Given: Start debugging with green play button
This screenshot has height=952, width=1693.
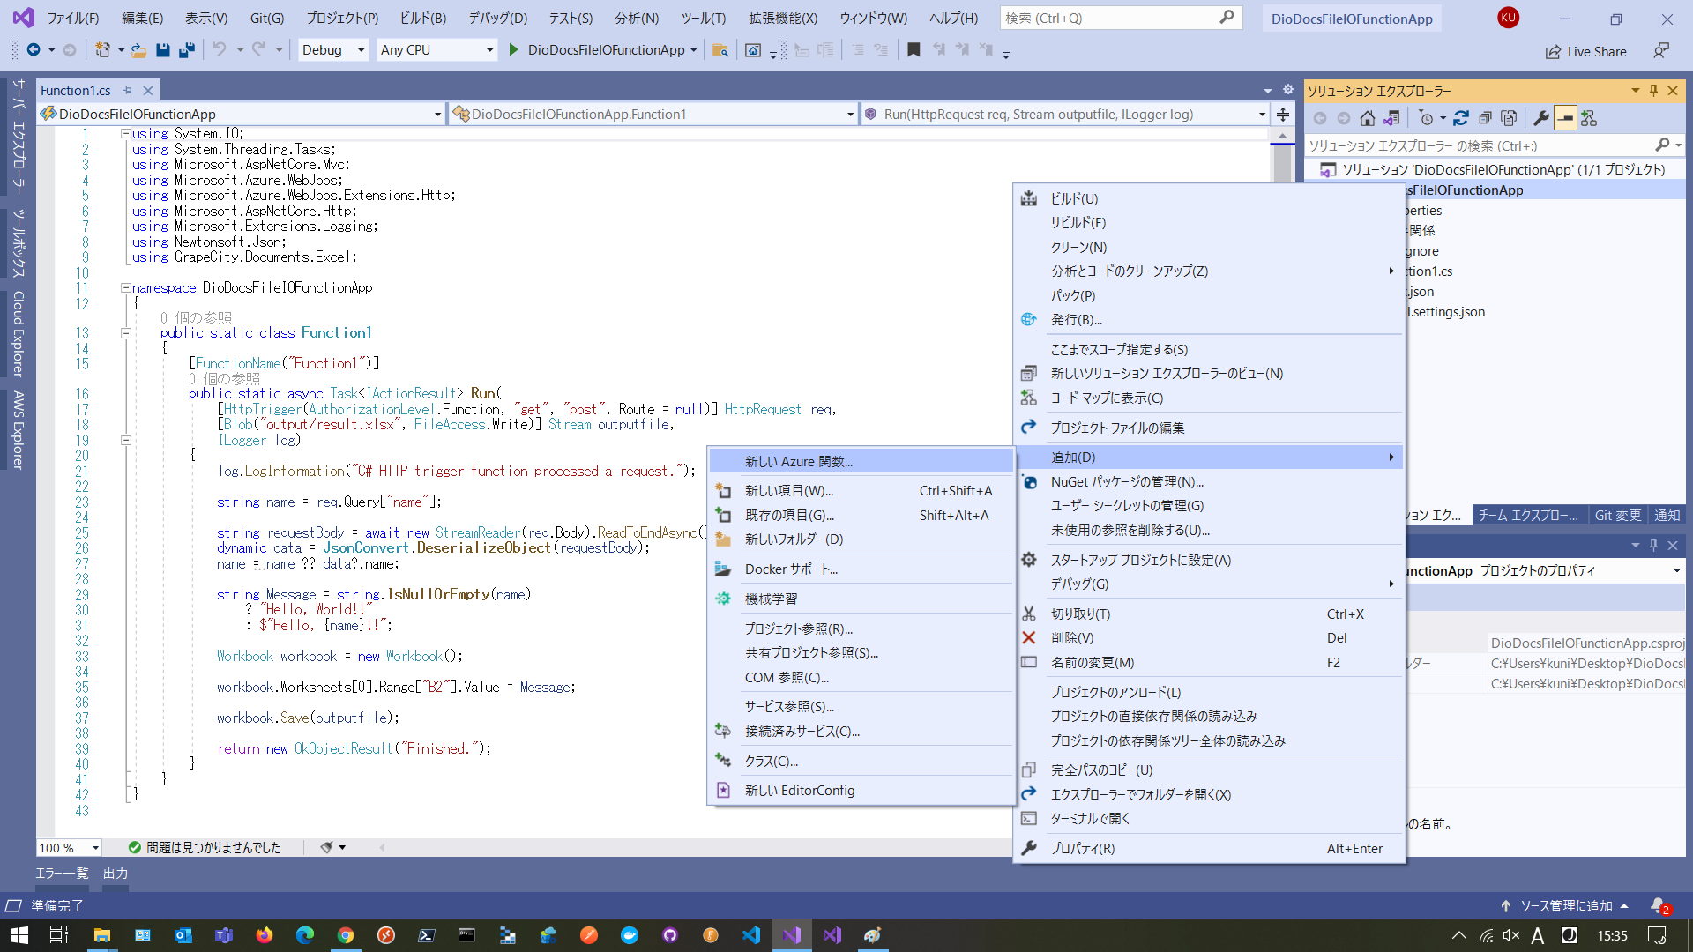Looking at the screenshot, I should (x=514, y=50).
